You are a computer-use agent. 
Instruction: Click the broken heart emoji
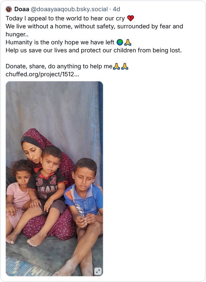130,18
